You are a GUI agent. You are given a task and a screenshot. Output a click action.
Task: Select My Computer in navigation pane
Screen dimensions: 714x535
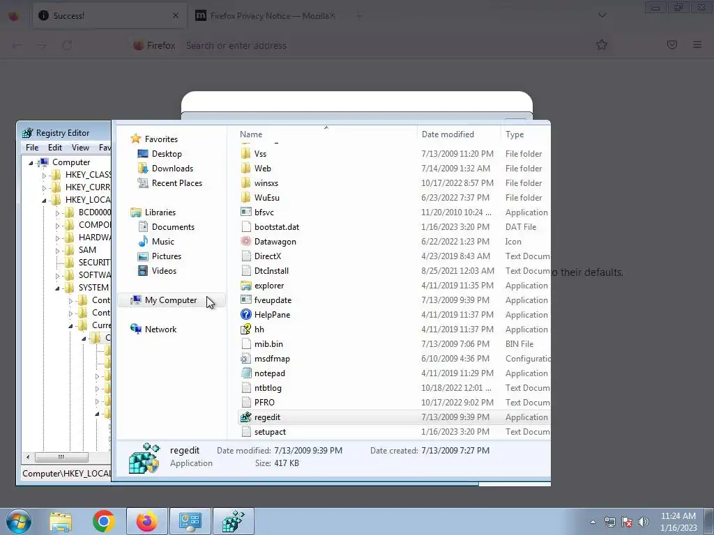pyautogui.click(x=172, y=300)
